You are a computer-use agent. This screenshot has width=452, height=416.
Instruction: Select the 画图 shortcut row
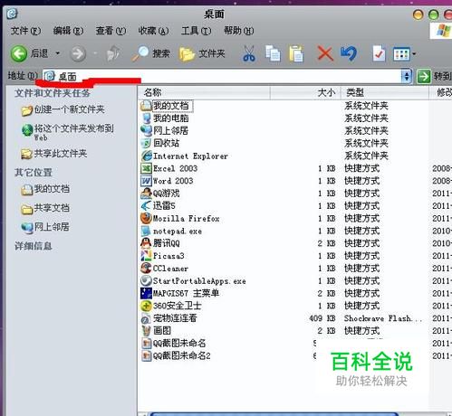[x=157, y=331]
